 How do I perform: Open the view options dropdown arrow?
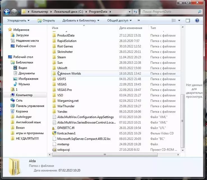click(179, 20)
